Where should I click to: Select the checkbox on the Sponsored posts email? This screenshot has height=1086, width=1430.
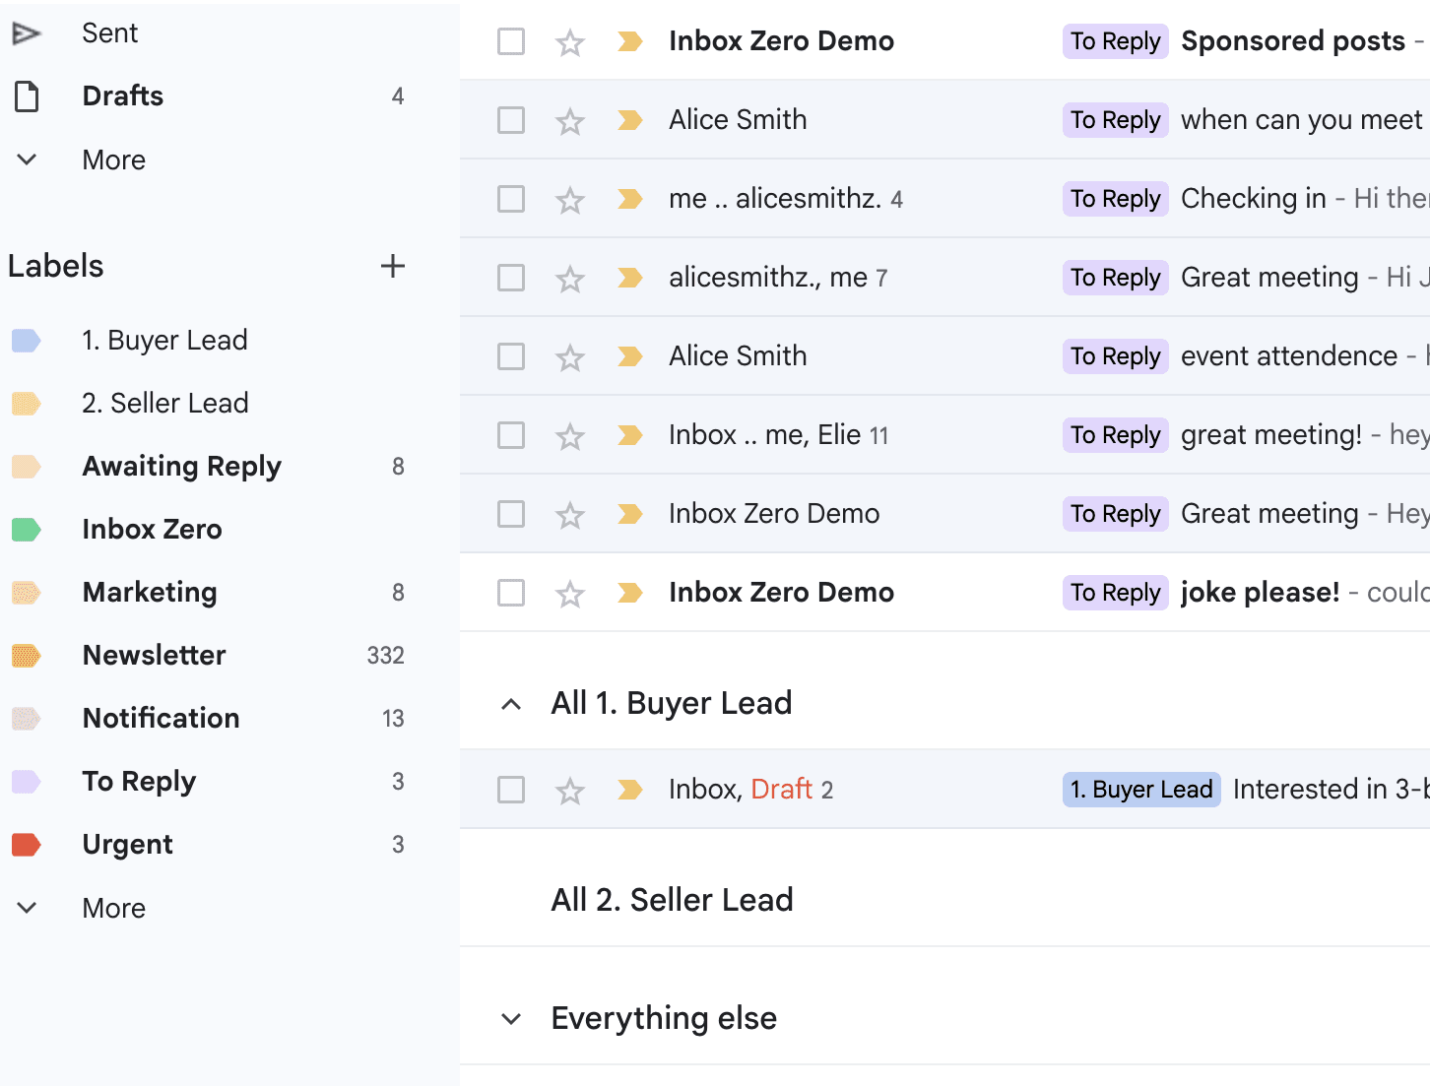[510, 41]
